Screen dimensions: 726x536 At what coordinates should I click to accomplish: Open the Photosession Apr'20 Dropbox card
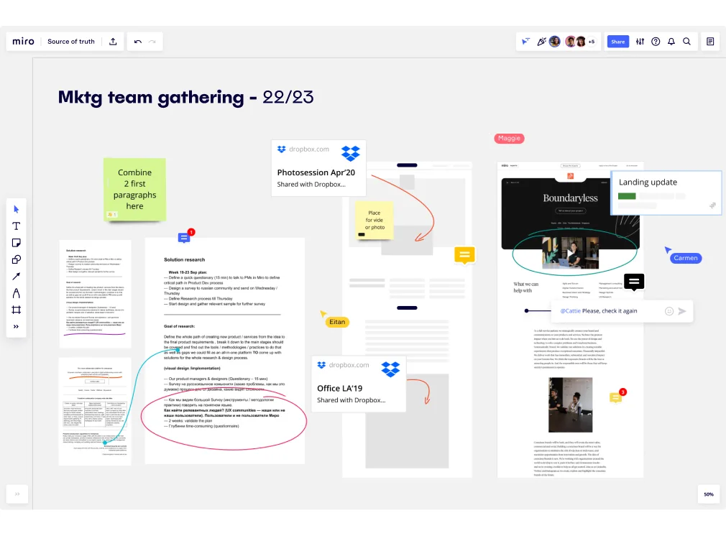318,168
